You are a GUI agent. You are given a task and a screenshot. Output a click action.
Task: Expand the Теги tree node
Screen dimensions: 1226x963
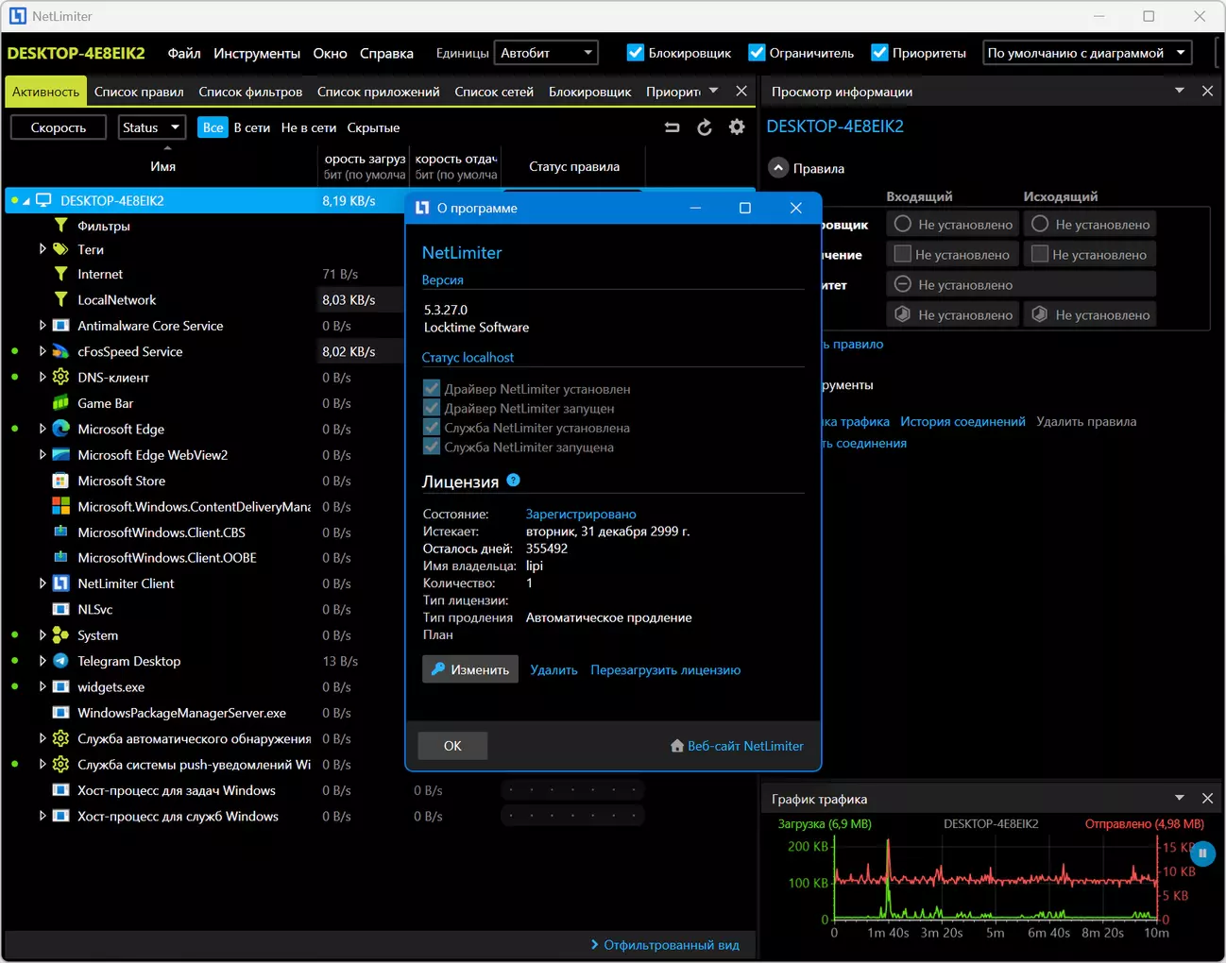tap(43, 249)
